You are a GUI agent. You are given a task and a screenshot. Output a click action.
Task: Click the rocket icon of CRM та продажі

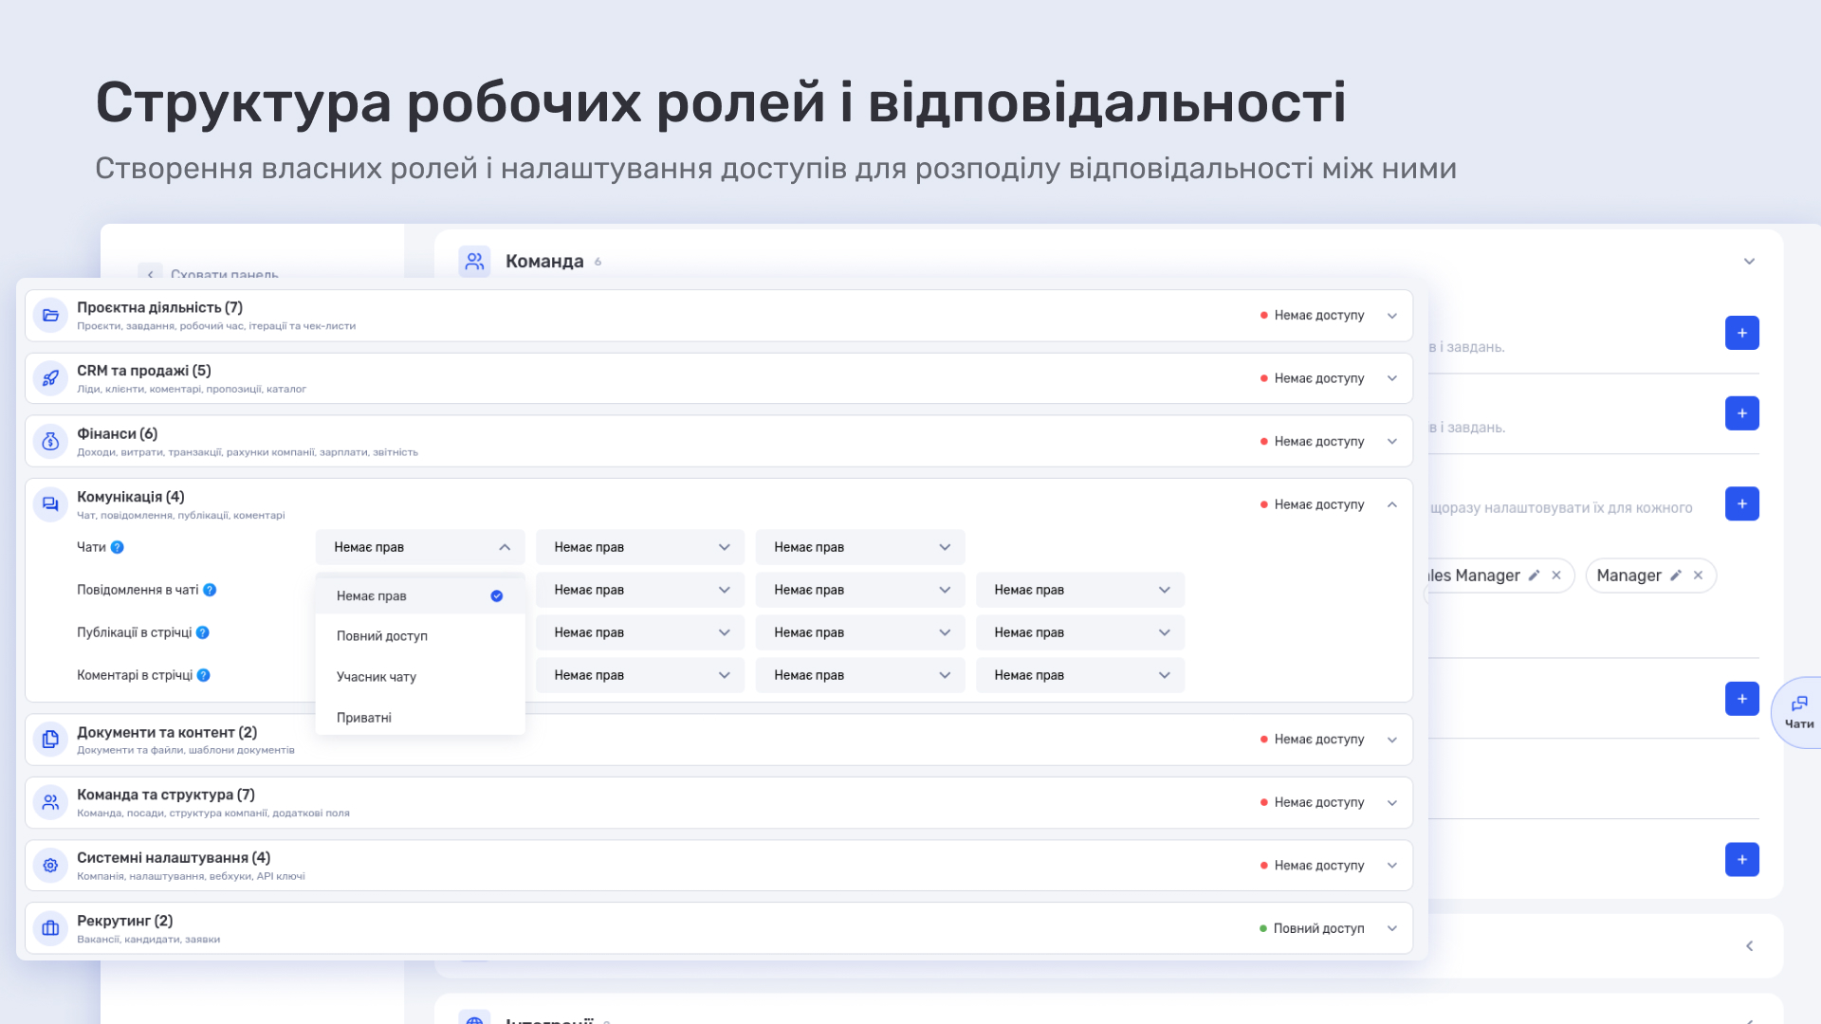(50, 378)
